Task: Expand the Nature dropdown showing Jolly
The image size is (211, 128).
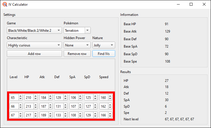Action: [104, 45]
